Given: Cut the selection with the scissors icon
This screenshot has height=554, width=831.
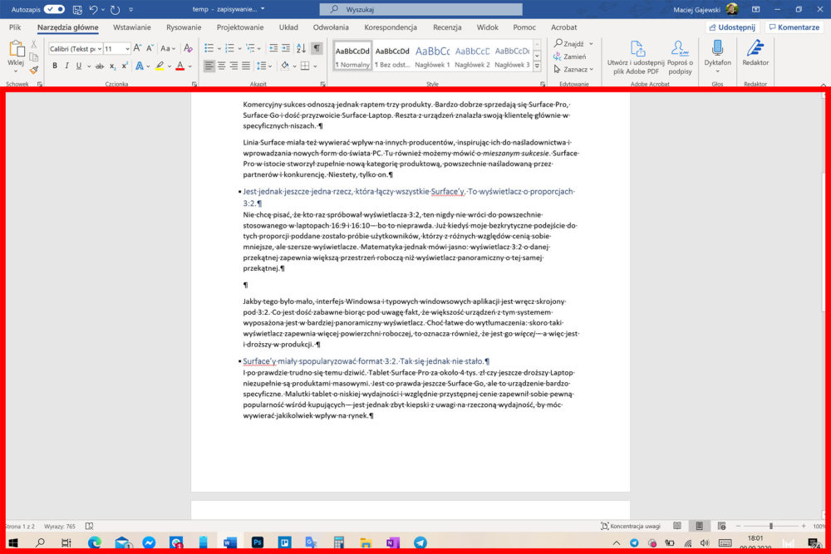Looking at the screenshot, I should tap(34, 45).
